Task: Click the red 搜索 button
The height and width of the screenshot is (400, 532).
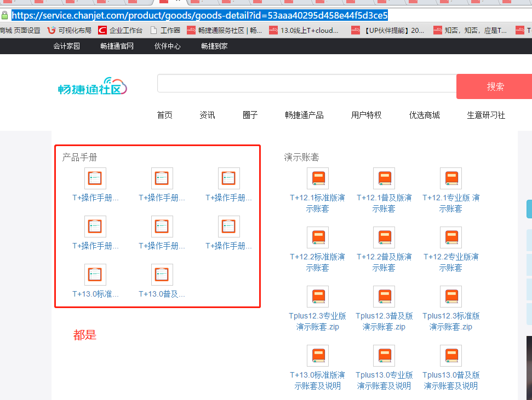Action: coord(494,86)
